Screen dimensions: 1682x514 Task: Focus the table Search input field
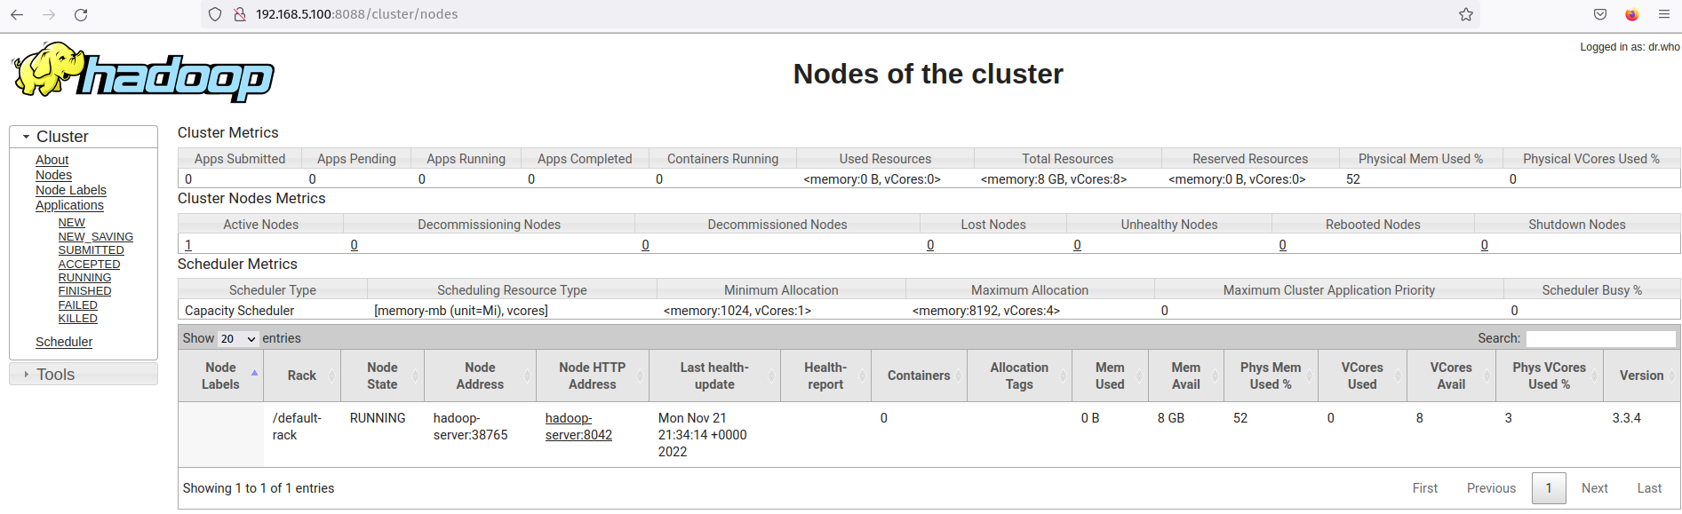click(x=1600, y=338)
